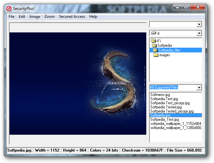Open the Secured Access menu

[72, 17]
